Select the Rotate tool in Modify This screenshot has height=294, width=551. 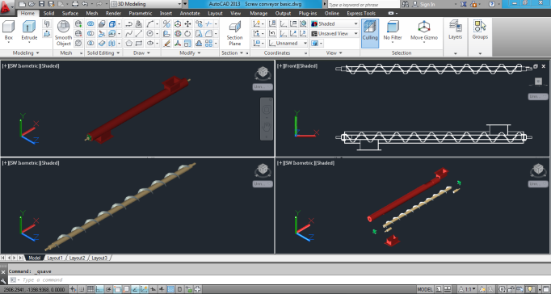point(187,34)
